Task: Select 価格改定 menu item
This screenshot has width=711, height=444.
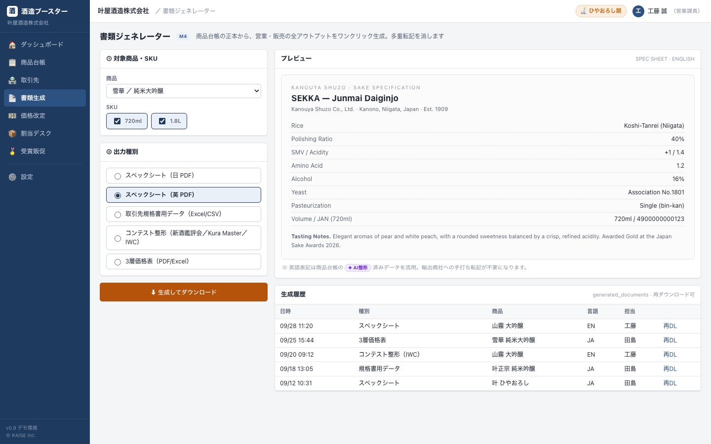Action: click(45, 115)
